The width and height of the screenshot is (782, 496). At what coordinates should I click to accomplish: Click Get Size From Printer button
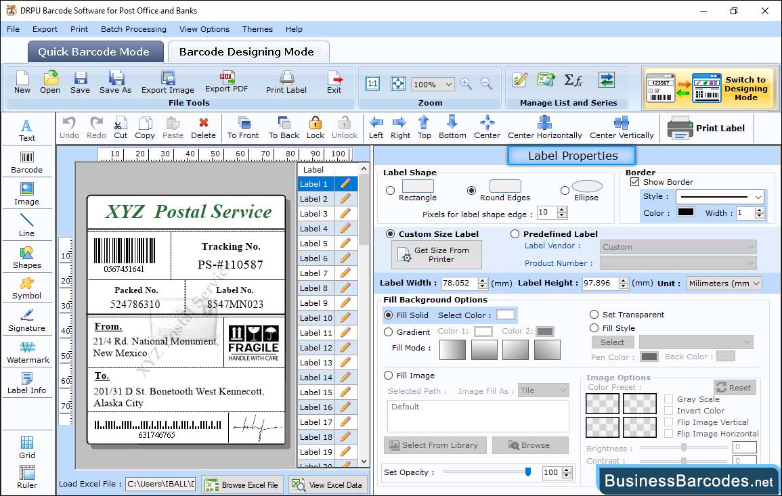[x=437, y=254]
